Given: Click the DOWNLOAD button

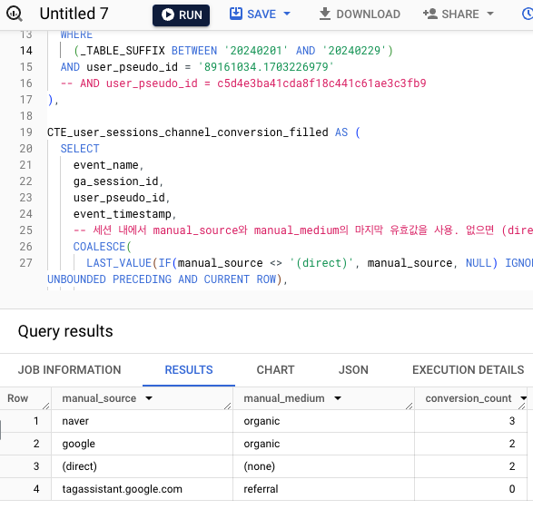Looking at the screenshot, I should (x=360, y=14).
